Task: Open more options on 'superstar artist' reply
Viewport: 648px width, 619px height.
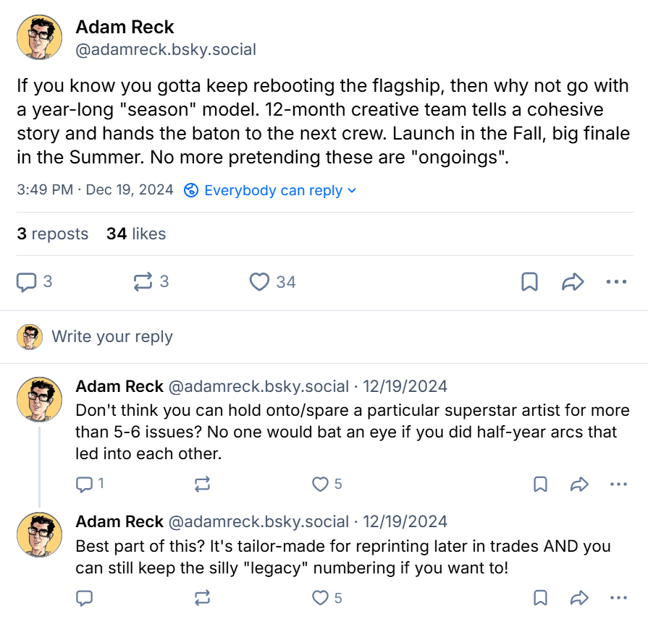Action: point(618,484)
